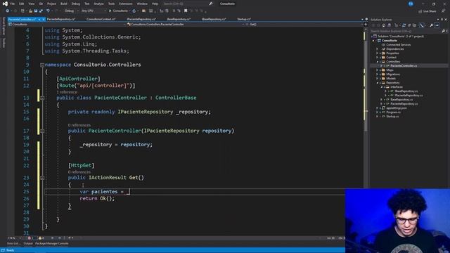Select PacienteController.cs in Solution Explorer
Screen dimensions: 450x253
404,65
